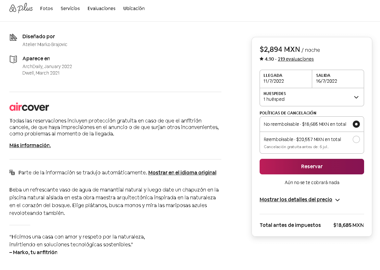Screen dimensions: 380x270
Task: Select the 'Reembolsable' radio option
Action: click(356, 139)
